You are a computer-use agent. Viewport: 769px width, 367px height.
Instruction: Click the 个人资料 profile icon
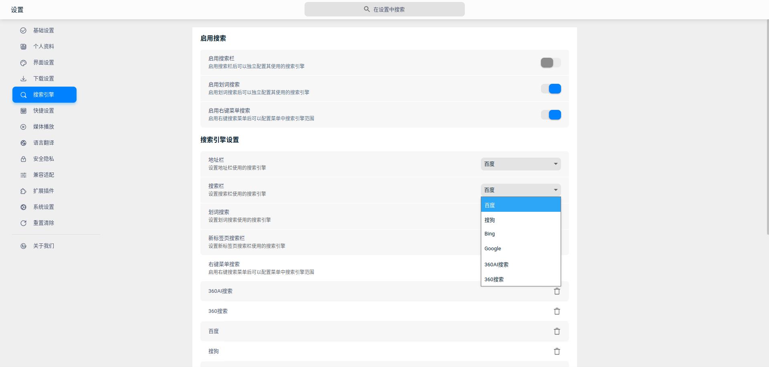23,47
